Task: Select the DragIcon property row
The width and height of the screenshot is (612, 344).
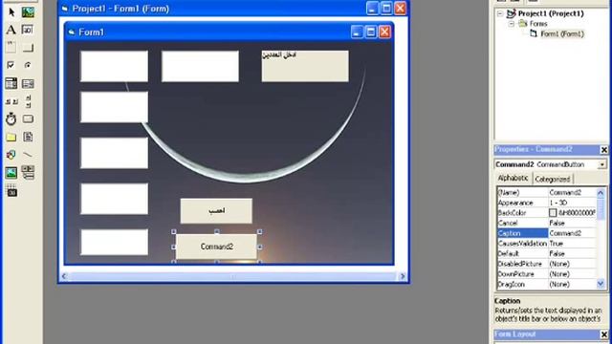Action: pos(546,285)
